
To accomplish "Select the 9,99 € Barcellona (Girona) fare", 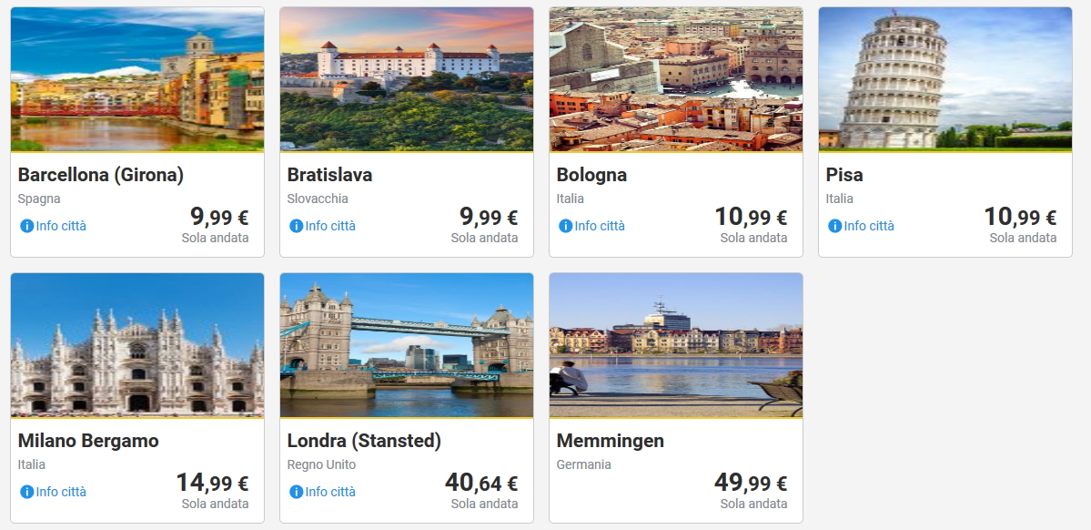I will tap(218, 218).
